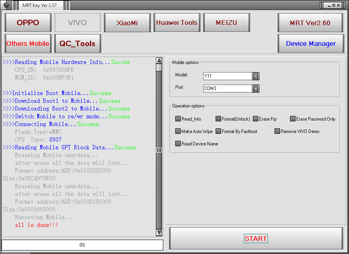Open Others Mobile section
349x254 pixels.
[28, 43]
